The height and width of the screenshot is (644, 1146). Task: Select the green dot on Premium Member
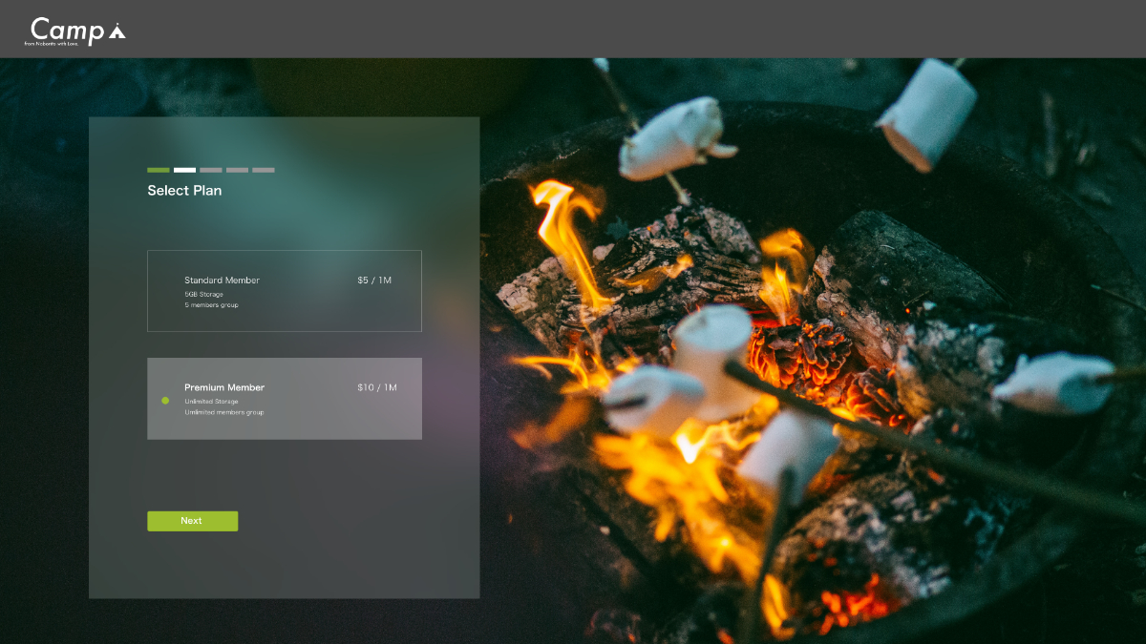coord(165,401)
